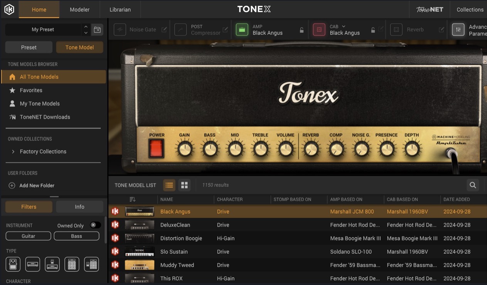
Task: Click the IK Multimedia logo icon
Action: (9, 9)
